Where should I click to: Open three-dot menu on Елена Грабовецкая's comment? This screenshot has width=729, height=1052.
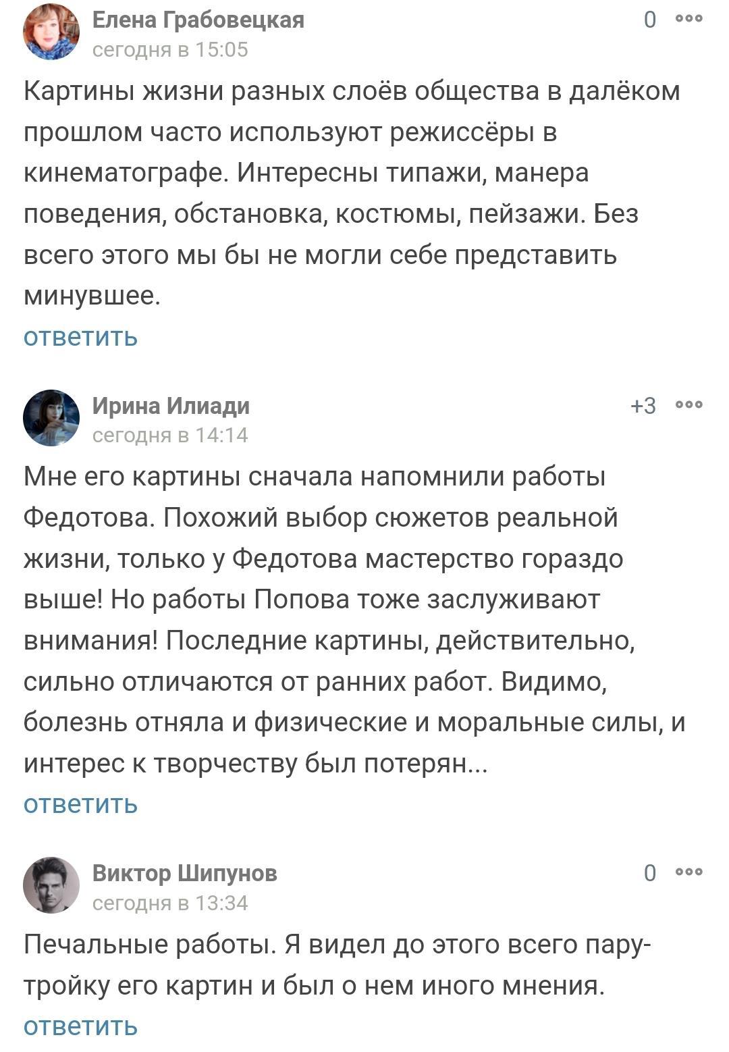(x=689, y=19)
